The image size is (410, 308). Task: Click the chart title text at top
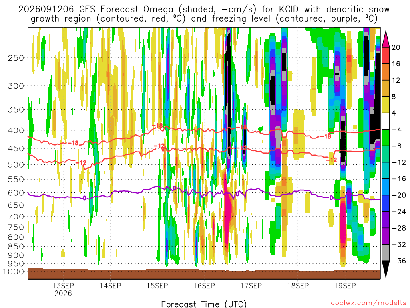pos(204,14)
